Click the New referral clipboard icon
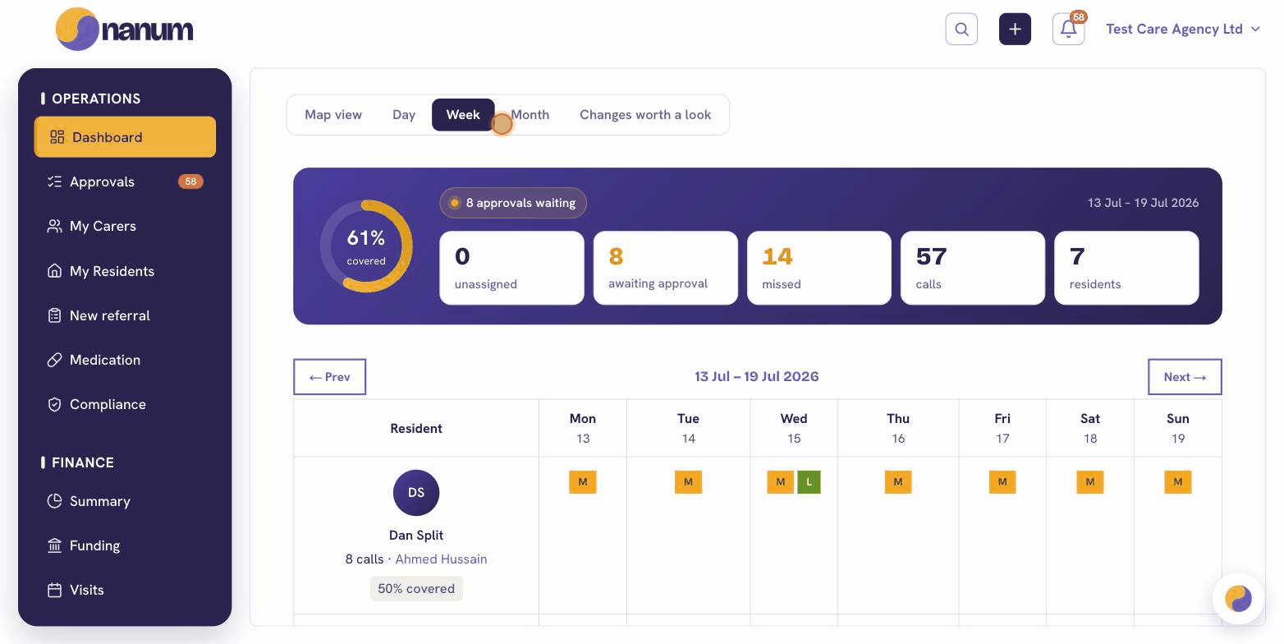 (x=55, y=315)
